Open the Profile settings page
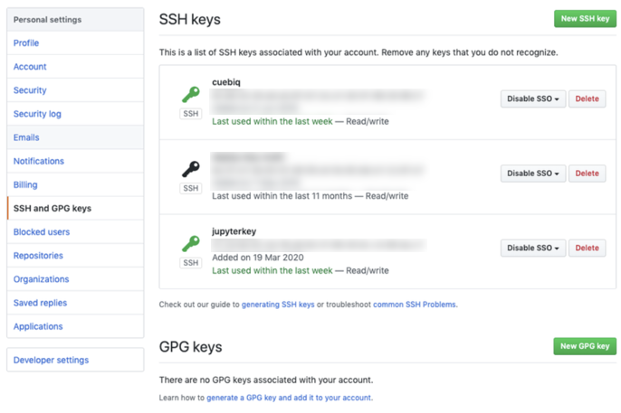621x413 pixels. [x=26, y=43]
